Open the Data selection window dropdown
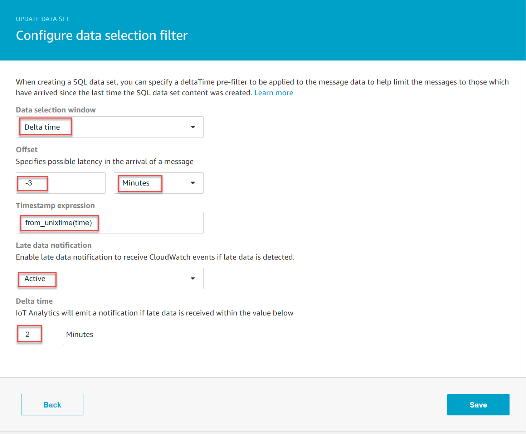The height and width of the screenshot is (434, 526). 109,127
